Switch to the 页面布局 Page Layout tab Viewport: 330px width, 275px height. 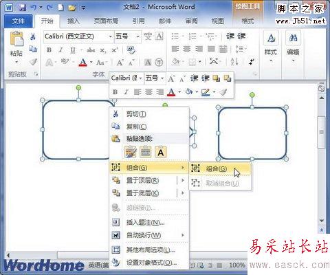click(106, 21)
